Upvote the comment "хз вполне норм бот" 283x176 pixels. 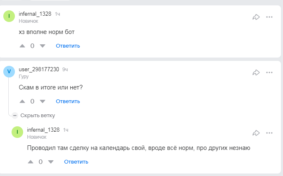[22, 46]
